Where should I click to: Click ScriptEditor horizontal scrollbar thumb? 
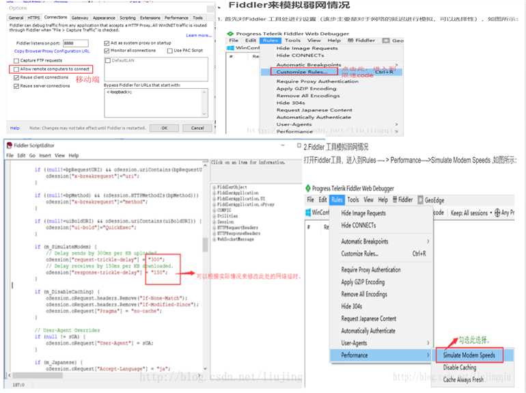click(x=38, y=375)
